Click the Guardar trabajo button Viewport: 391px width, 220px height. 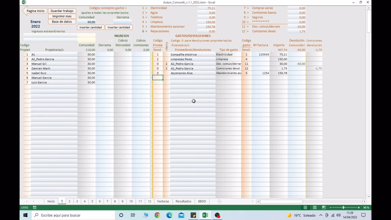[x=62, y=11]
